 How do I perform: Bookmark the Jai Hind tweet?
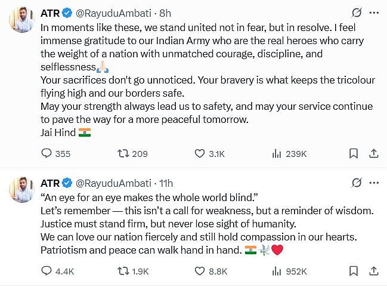pyautogui.click(x=354, y=154)
